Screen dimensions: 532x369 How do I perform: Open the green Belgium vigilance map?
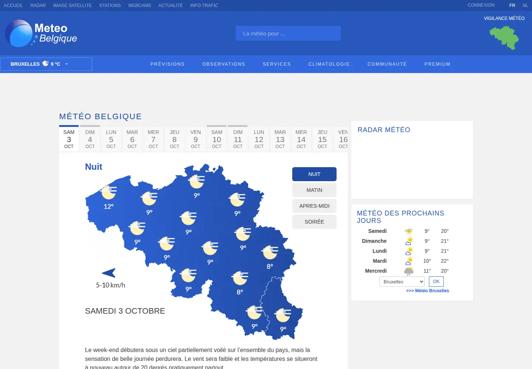(504, 38)
